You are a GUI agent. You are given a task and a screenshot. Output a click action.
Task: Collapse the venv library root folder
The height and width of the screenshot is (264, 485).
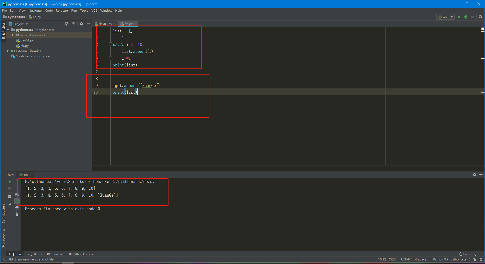[x=12, y=35]
